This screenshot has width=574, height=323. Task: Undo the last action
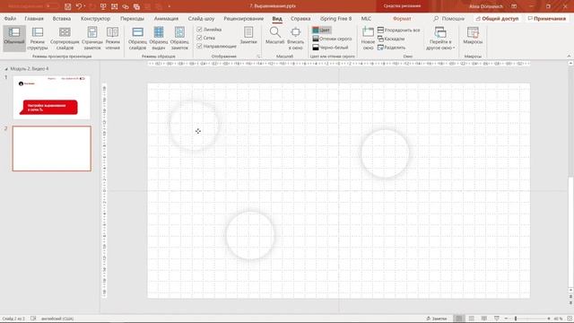79,6
